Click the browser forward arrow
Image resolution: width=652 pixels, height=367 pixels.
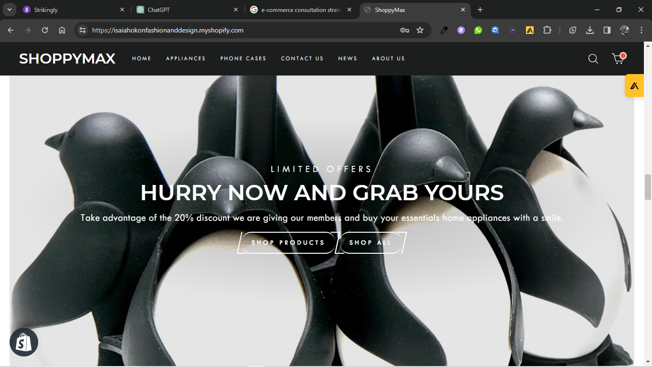(x=28, y=30)
